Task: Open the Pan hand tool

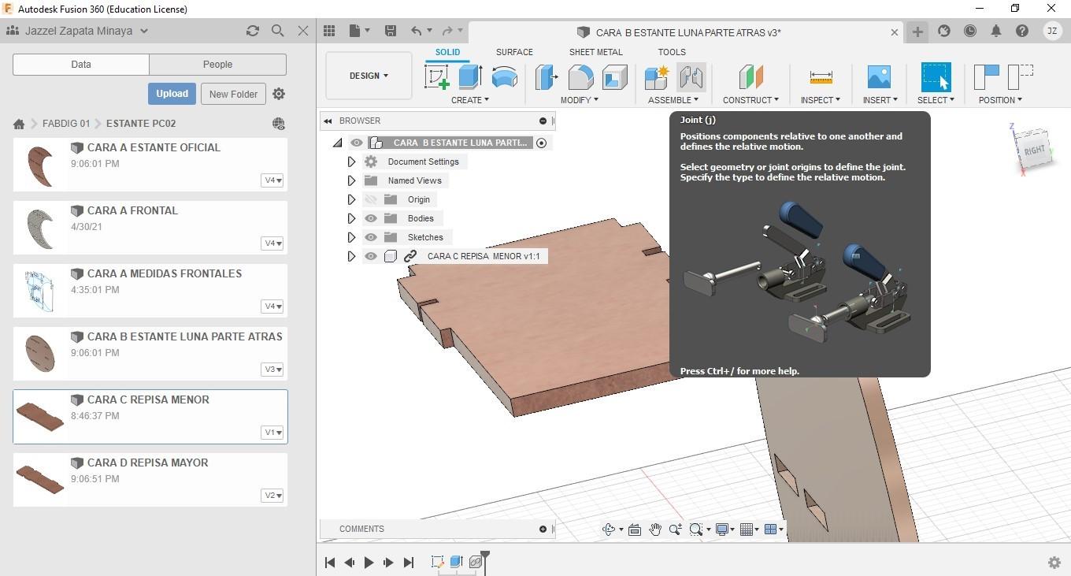Action: pos(655,530)
